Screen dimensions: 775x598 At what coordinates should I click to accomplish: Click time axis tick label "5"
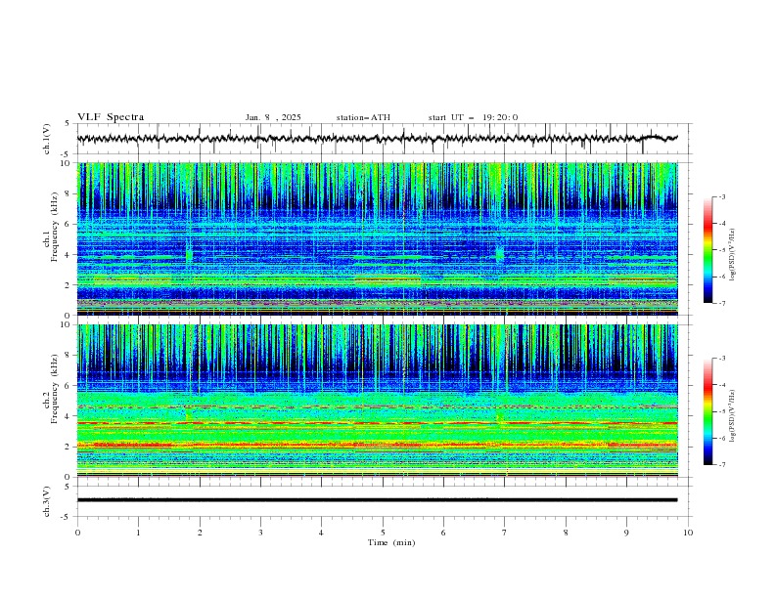383,533
